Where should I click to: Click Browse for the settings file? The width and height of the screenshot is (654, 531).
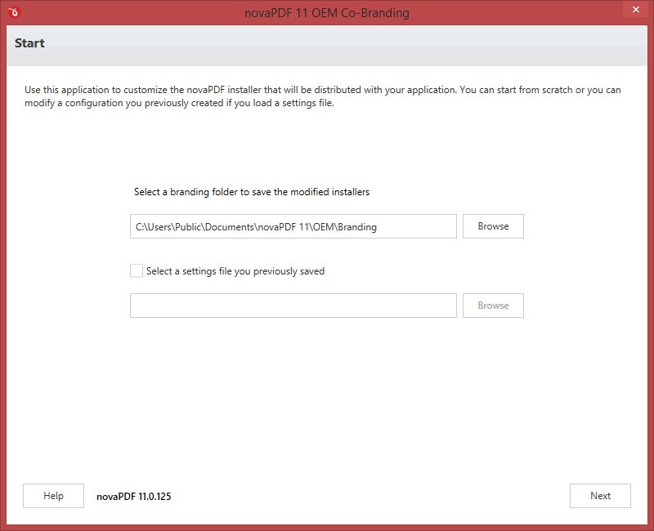point(493,306)
